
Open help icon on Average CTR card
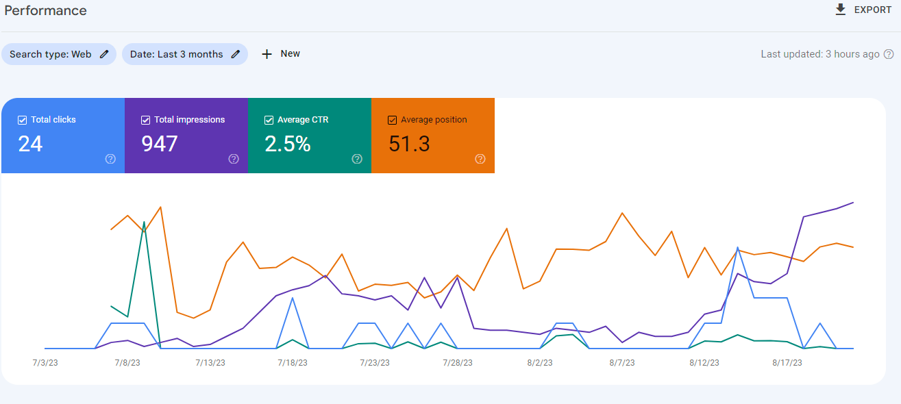click(x=357, y=159)
